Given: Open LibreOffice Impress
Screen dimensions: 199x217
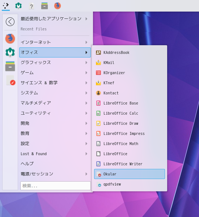Looking at the screenshot, I should [129, 133].
